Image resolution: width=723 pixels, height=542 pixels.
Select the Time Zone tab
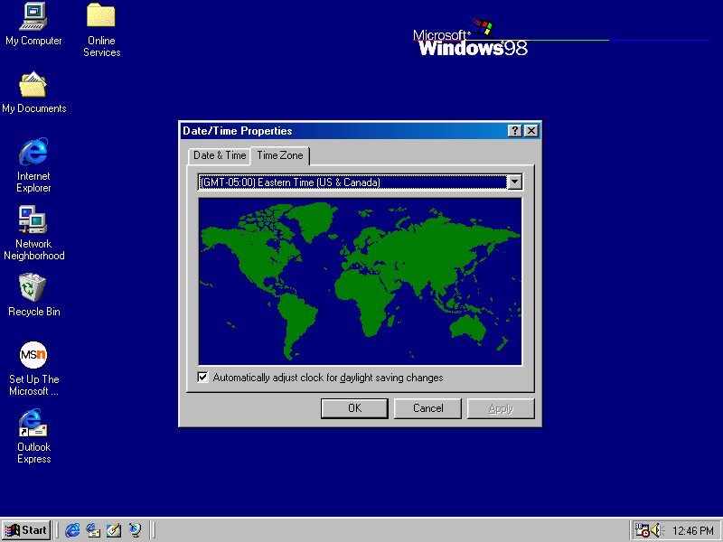point(280,155)
